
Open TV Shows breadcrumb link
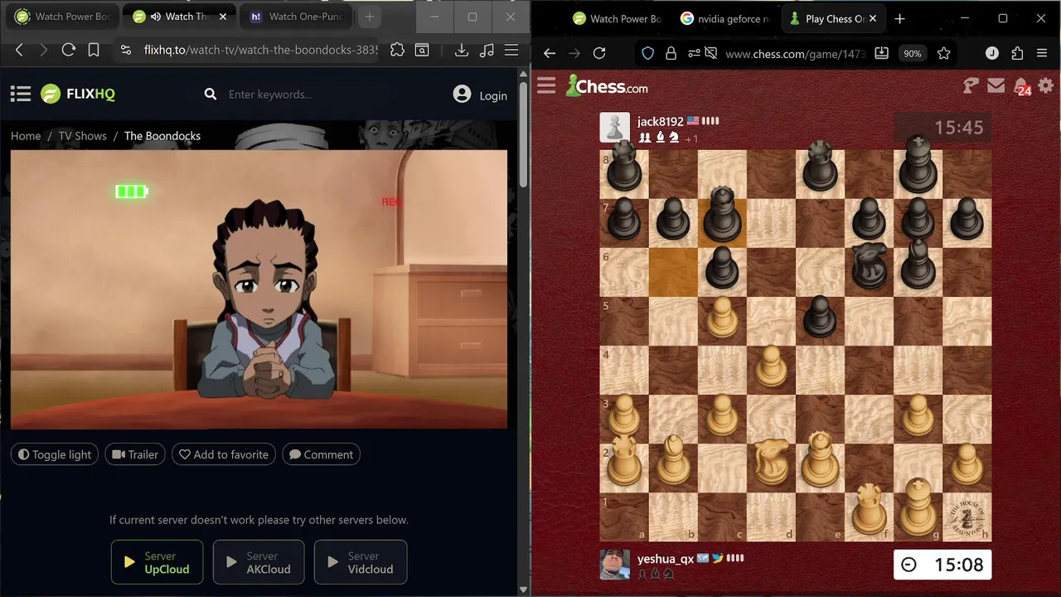pyautogui.click(x=82, y=136)
